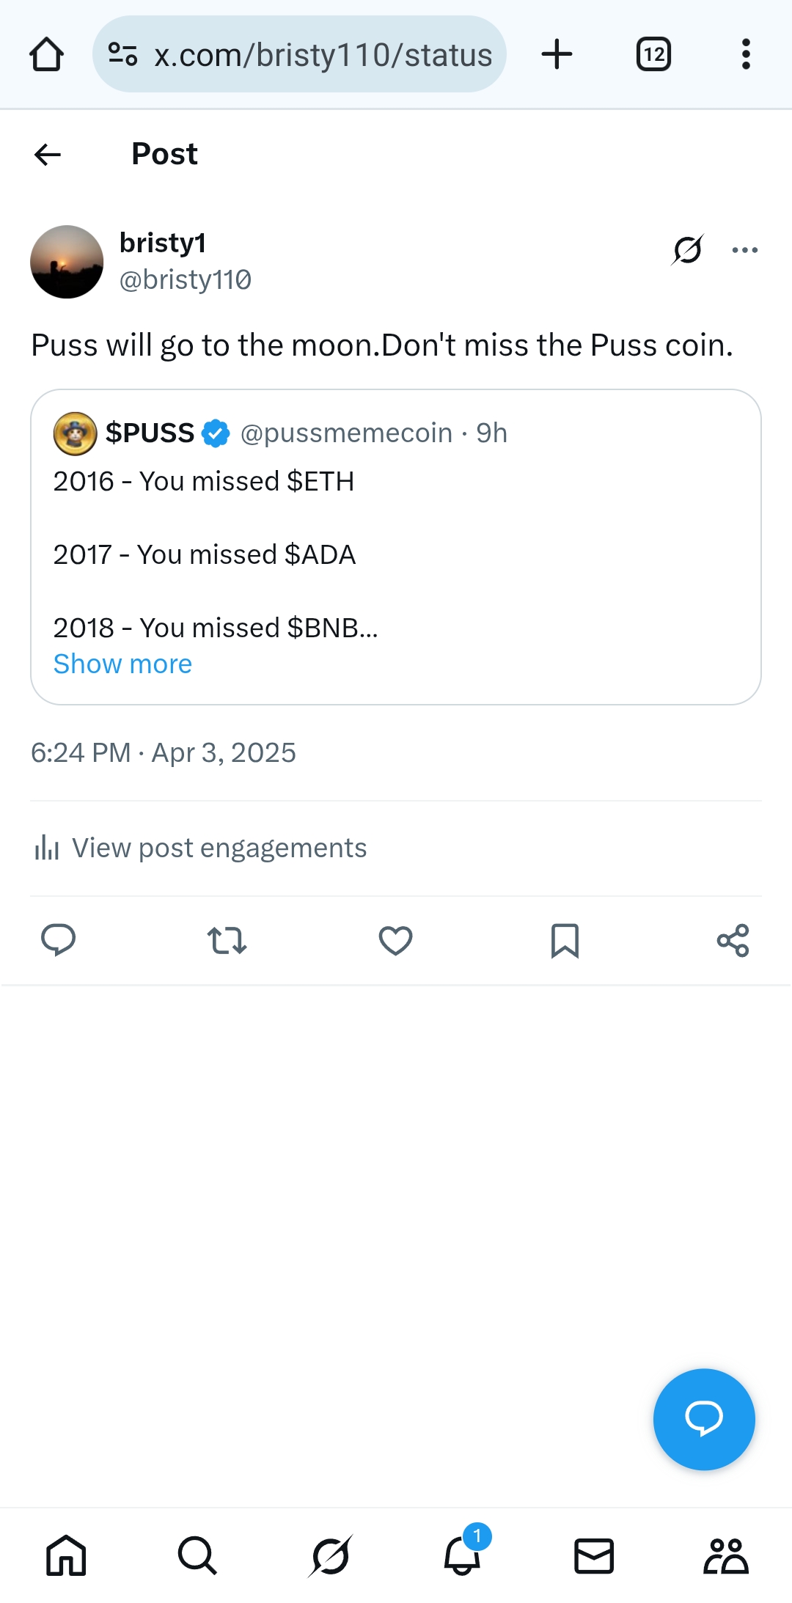Repost this Puss coin post
Image resolution: width=792 pixels, height=1603 pixels.
(x=227, y=940)
